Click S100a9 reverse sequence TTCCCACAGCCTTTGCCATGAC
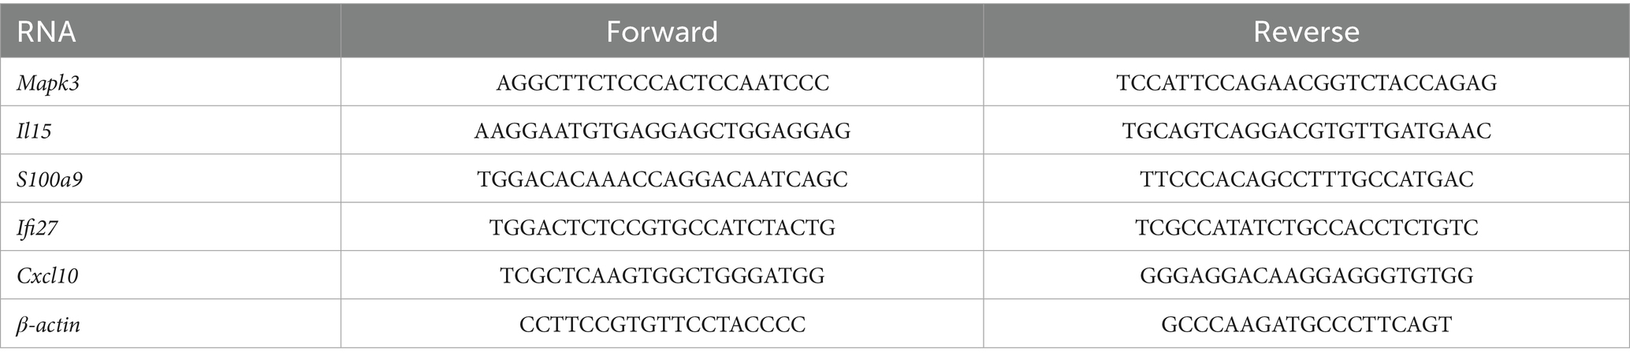1630x362 pixels. tap(1306, 179)
